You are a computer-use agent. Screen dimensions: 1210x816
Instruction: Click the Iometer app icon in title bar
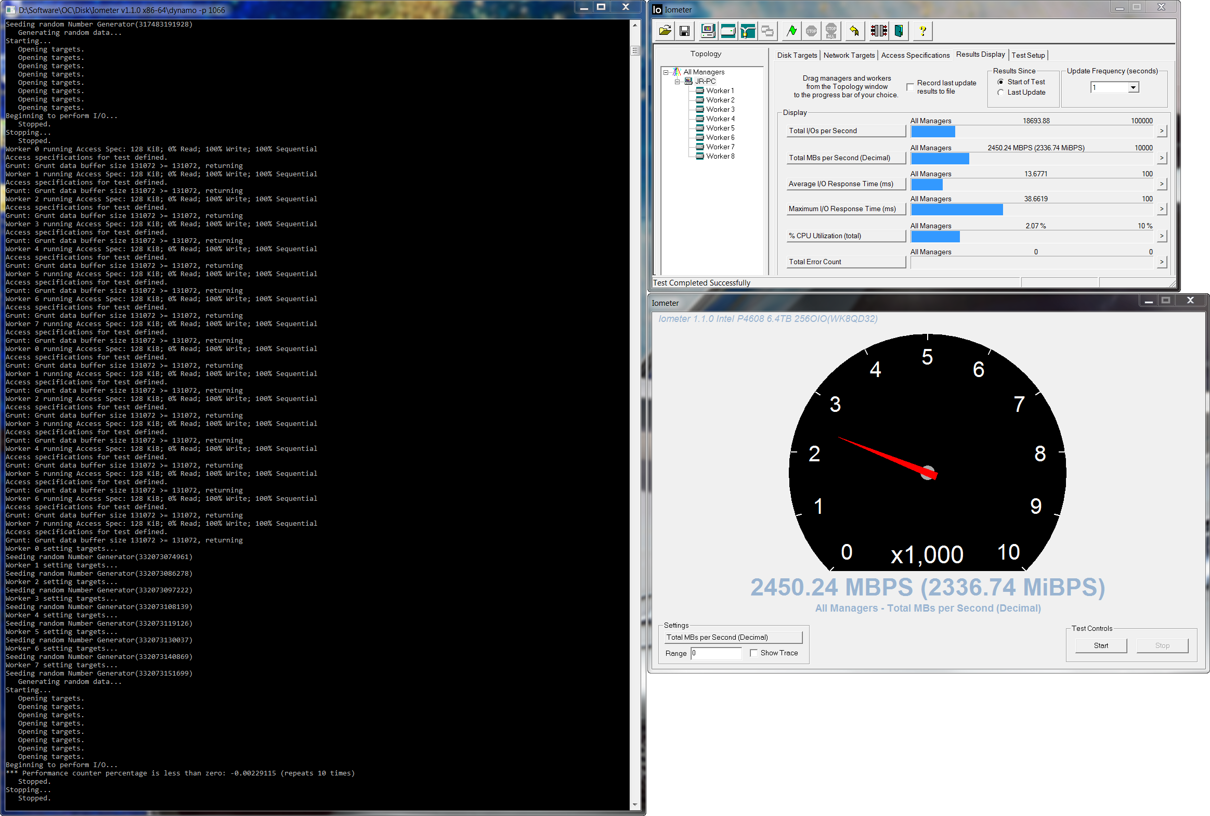point(658,9)
